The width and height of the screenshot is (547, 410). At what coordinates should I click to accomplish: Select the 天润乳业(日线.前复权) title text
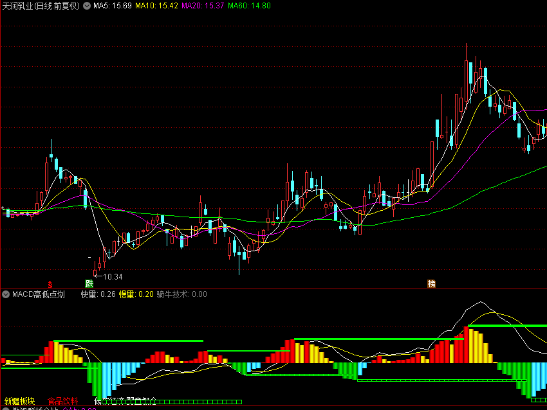pyautogui.click(x=41, y=6)
